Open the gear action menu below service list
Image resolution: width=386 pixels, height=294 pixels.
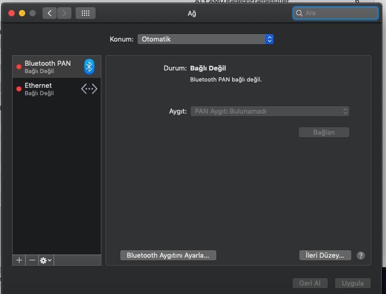46,260
